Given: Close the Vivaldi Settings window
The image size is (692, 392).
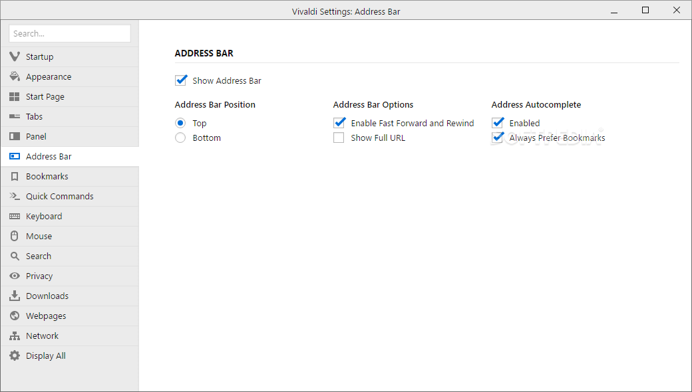Looking at the screenshot, I should (676, 10).
